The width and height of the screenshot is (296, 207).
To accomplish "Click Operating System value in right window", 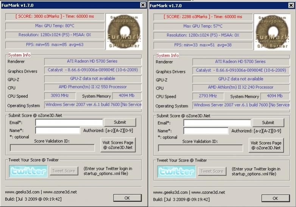I will pos(241,105).
